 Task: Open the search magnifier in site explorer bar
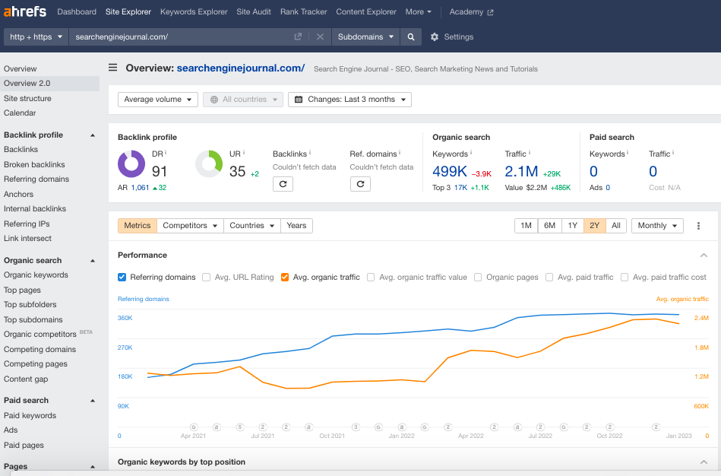(410, 36)
